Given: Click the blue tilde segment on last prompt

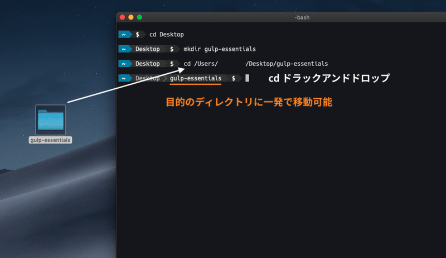Looking at the screenshot, I should coord(124,78).
